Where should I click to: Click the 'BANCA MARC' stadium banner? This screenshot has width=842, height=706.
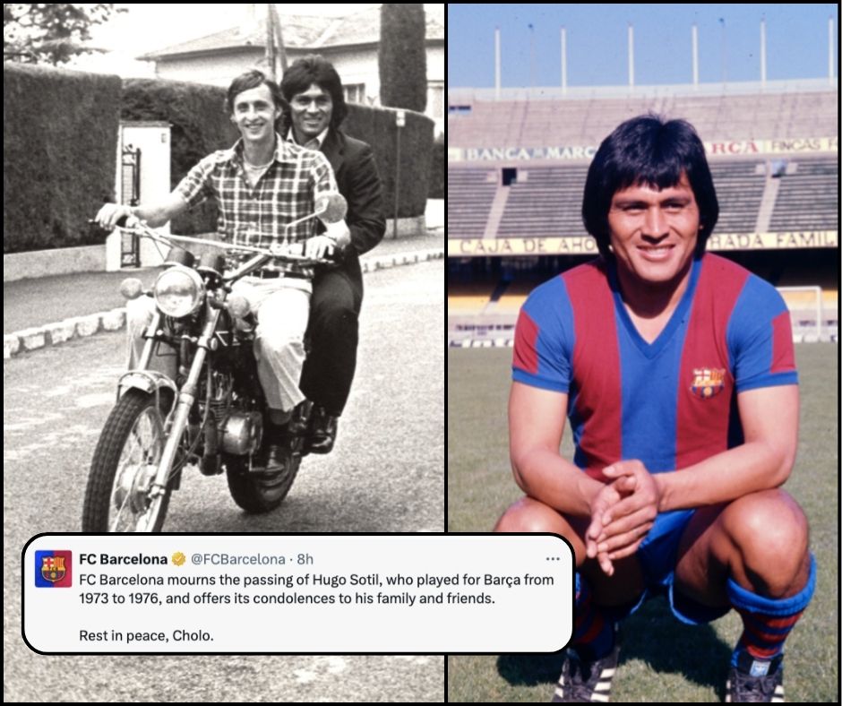click(530, 154)
